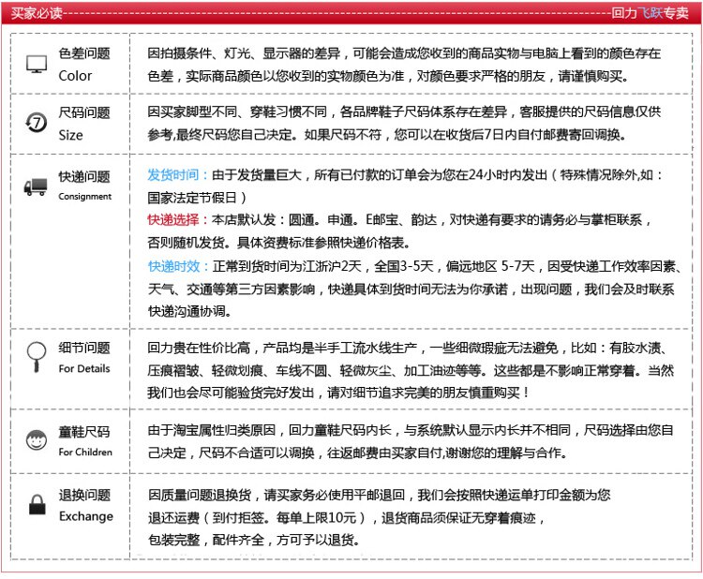Click the line starting 己决定，尺码不合适可以调换
The height and width of the screenshot is (579, 703).
click(358, 453)
